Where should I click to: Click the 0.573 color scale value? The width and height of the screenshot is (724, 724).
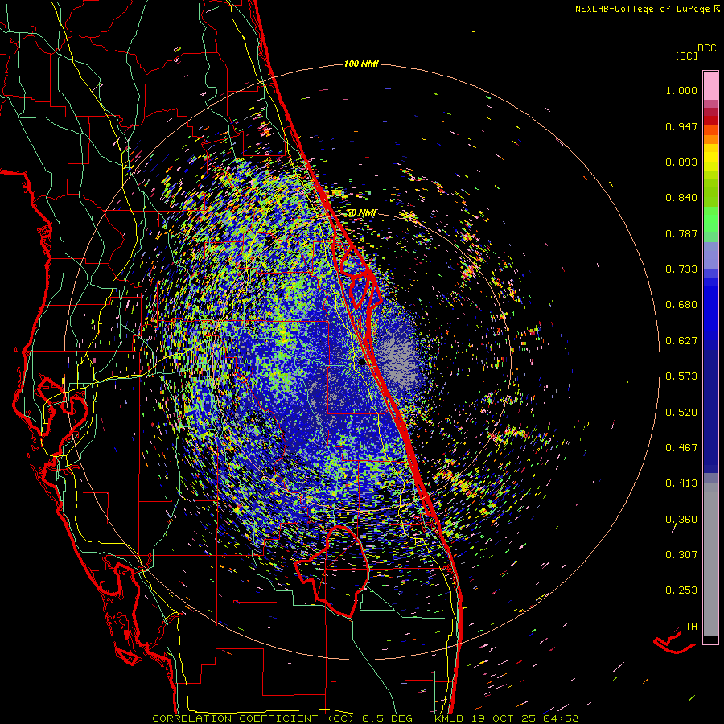(681, 376)
